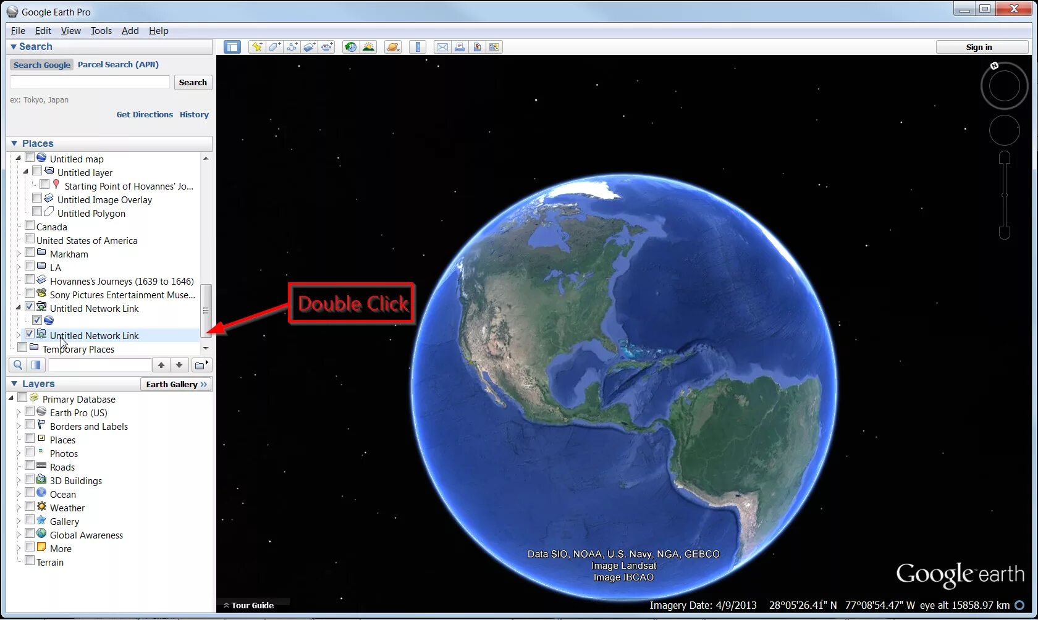
Task: Click the status bar streaming indicator circle
Action: coord(1019,605)
